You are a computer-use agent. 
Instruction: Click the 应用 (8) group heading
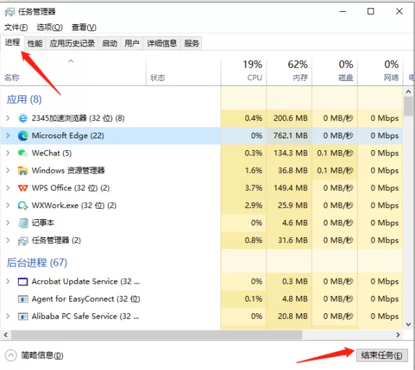pyautogui.click(x=24, y=100)
